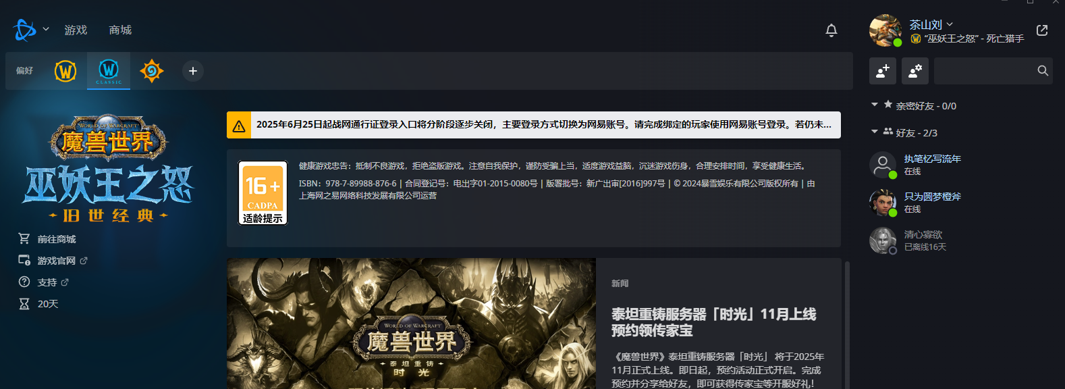Image resolution: width=1065 pixels, height=389 pixels.
Task: Expand the 茶山刘 profile dropdown
Action: [931, 24]
